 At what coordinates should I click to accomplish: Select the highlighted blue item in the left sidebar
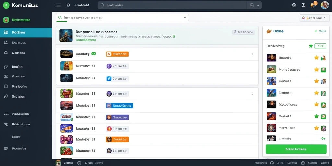click(x=26, y=32)
